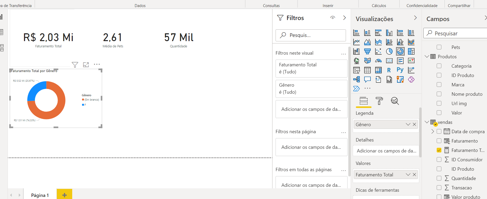The image size is (487, 199).
Task: Open Gênero dropdown in Legenda well
Action: pyautogui.click(x=408, y=124)
